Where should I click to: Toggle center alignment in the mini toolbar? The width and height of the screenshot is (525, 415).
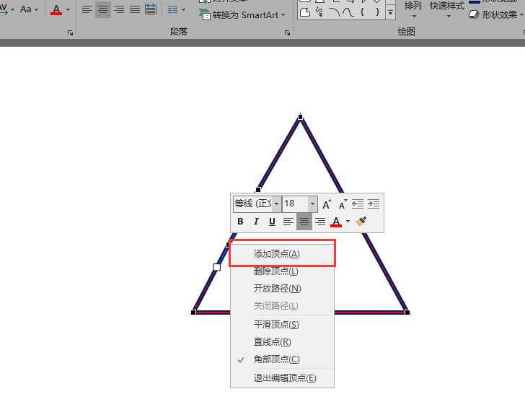(304, 222)
